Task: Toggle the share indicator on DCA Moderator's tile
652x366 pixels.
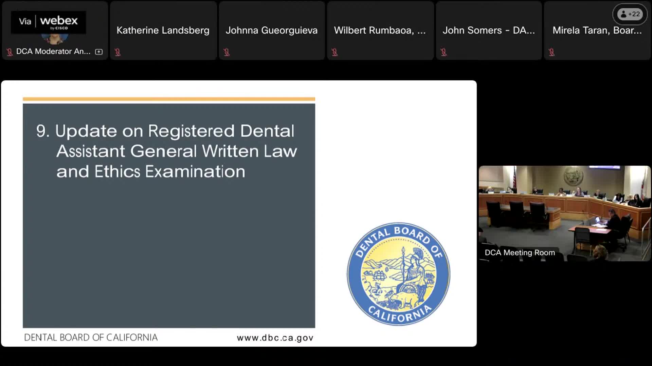Action: point(98,52)
